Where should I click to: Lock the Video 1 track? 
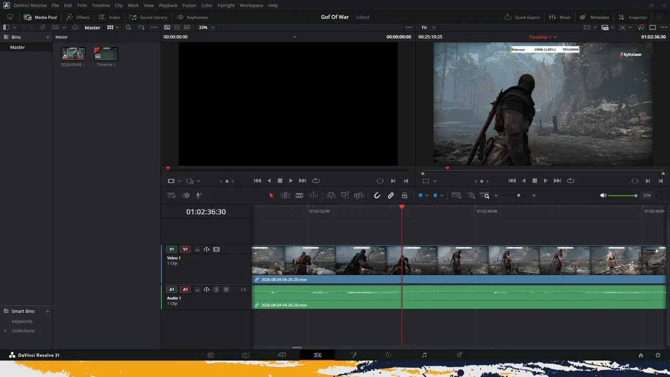pos(197,249)
